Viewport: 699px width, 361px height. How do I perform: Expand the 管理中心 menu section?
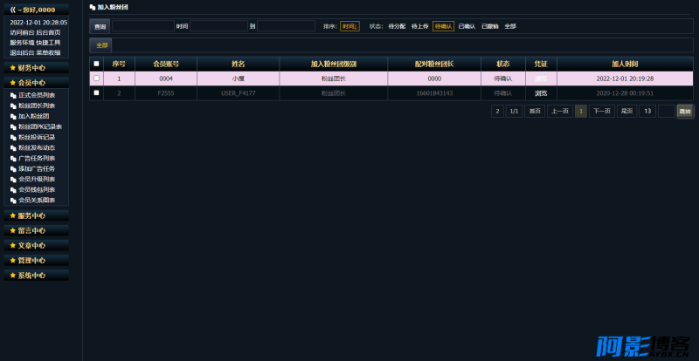click(36, 261)
